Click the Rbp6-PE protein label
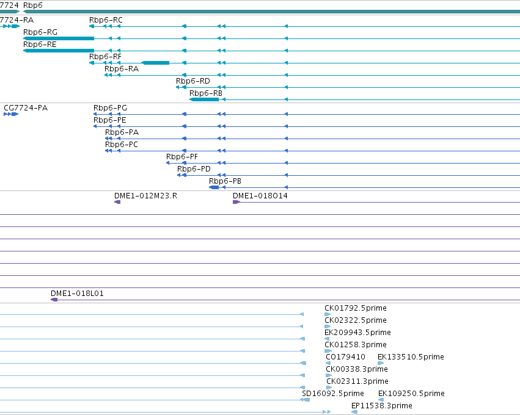 [110, 120]
